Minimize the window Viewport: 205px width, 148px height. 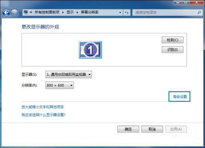178,2
